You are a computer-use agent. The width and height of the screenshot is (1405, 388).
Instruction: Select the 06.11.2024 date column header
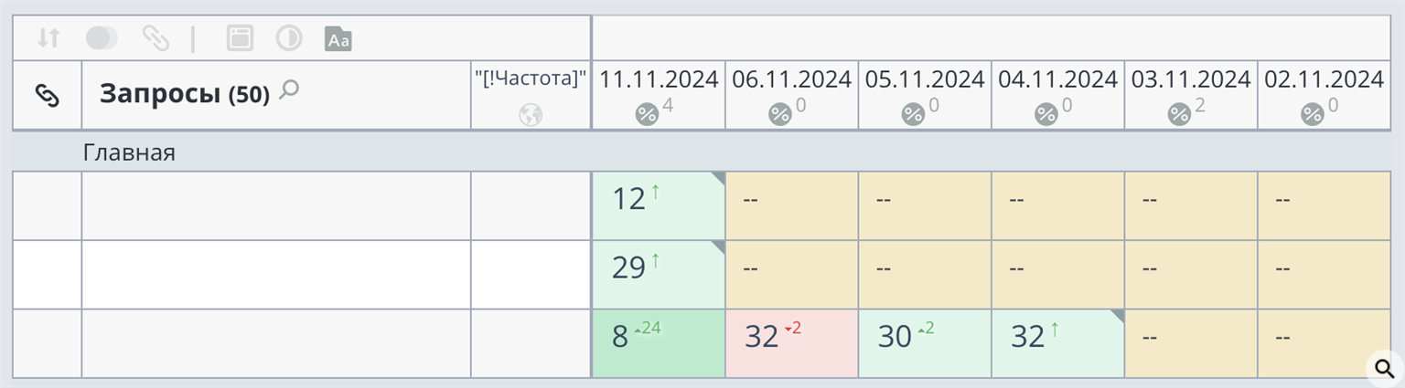point(791,80)
